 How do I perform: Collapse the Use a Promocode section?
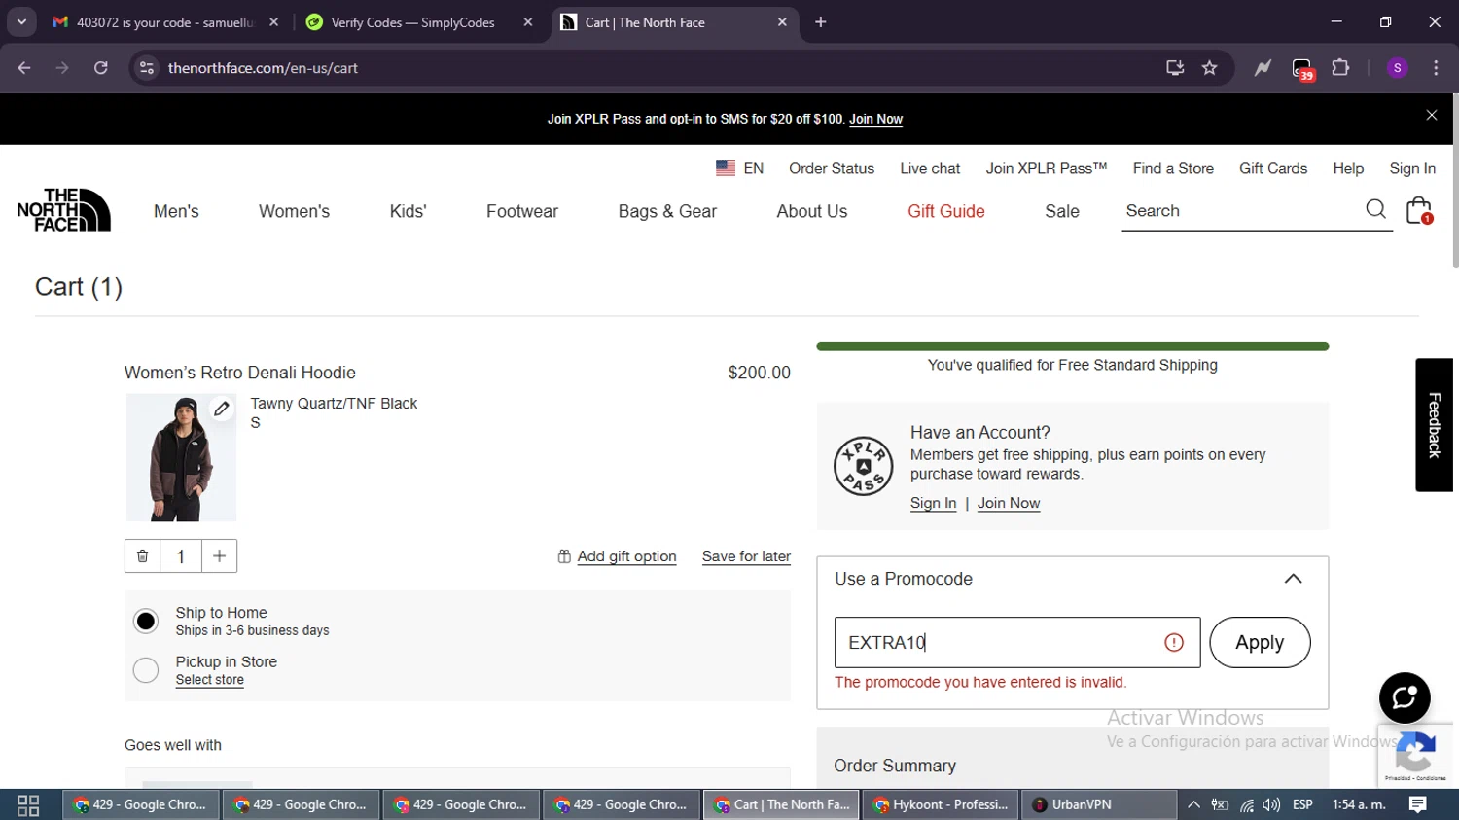click(1293, 579)
